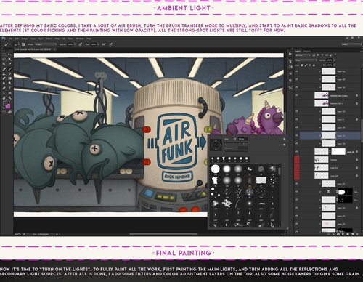Select the Clone Stamp tool
The image size is (363, 282).
[4, 73]
